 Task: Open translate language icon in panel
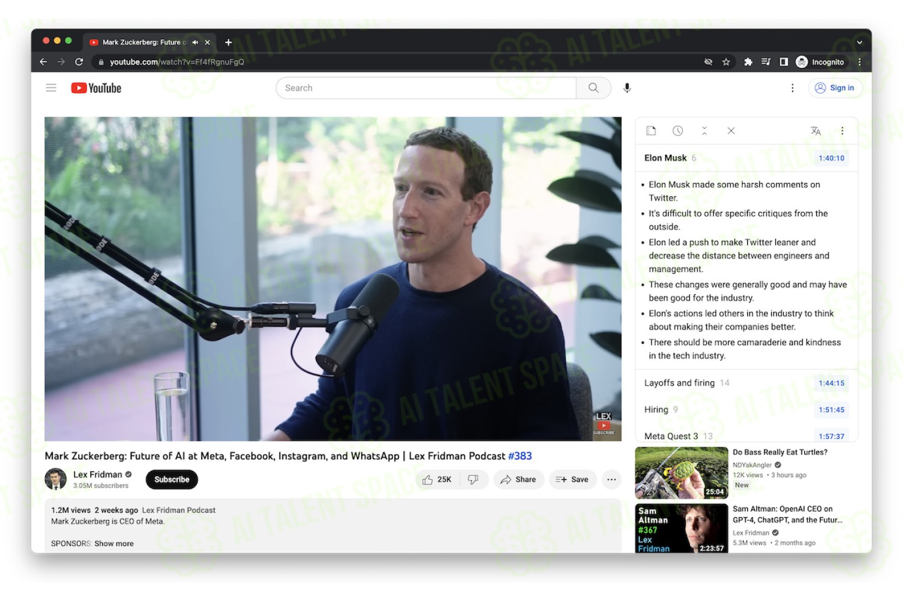(815, 131)
